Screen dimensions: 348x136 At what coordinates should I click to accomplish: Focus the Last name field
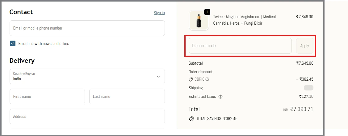click(127, 96)
